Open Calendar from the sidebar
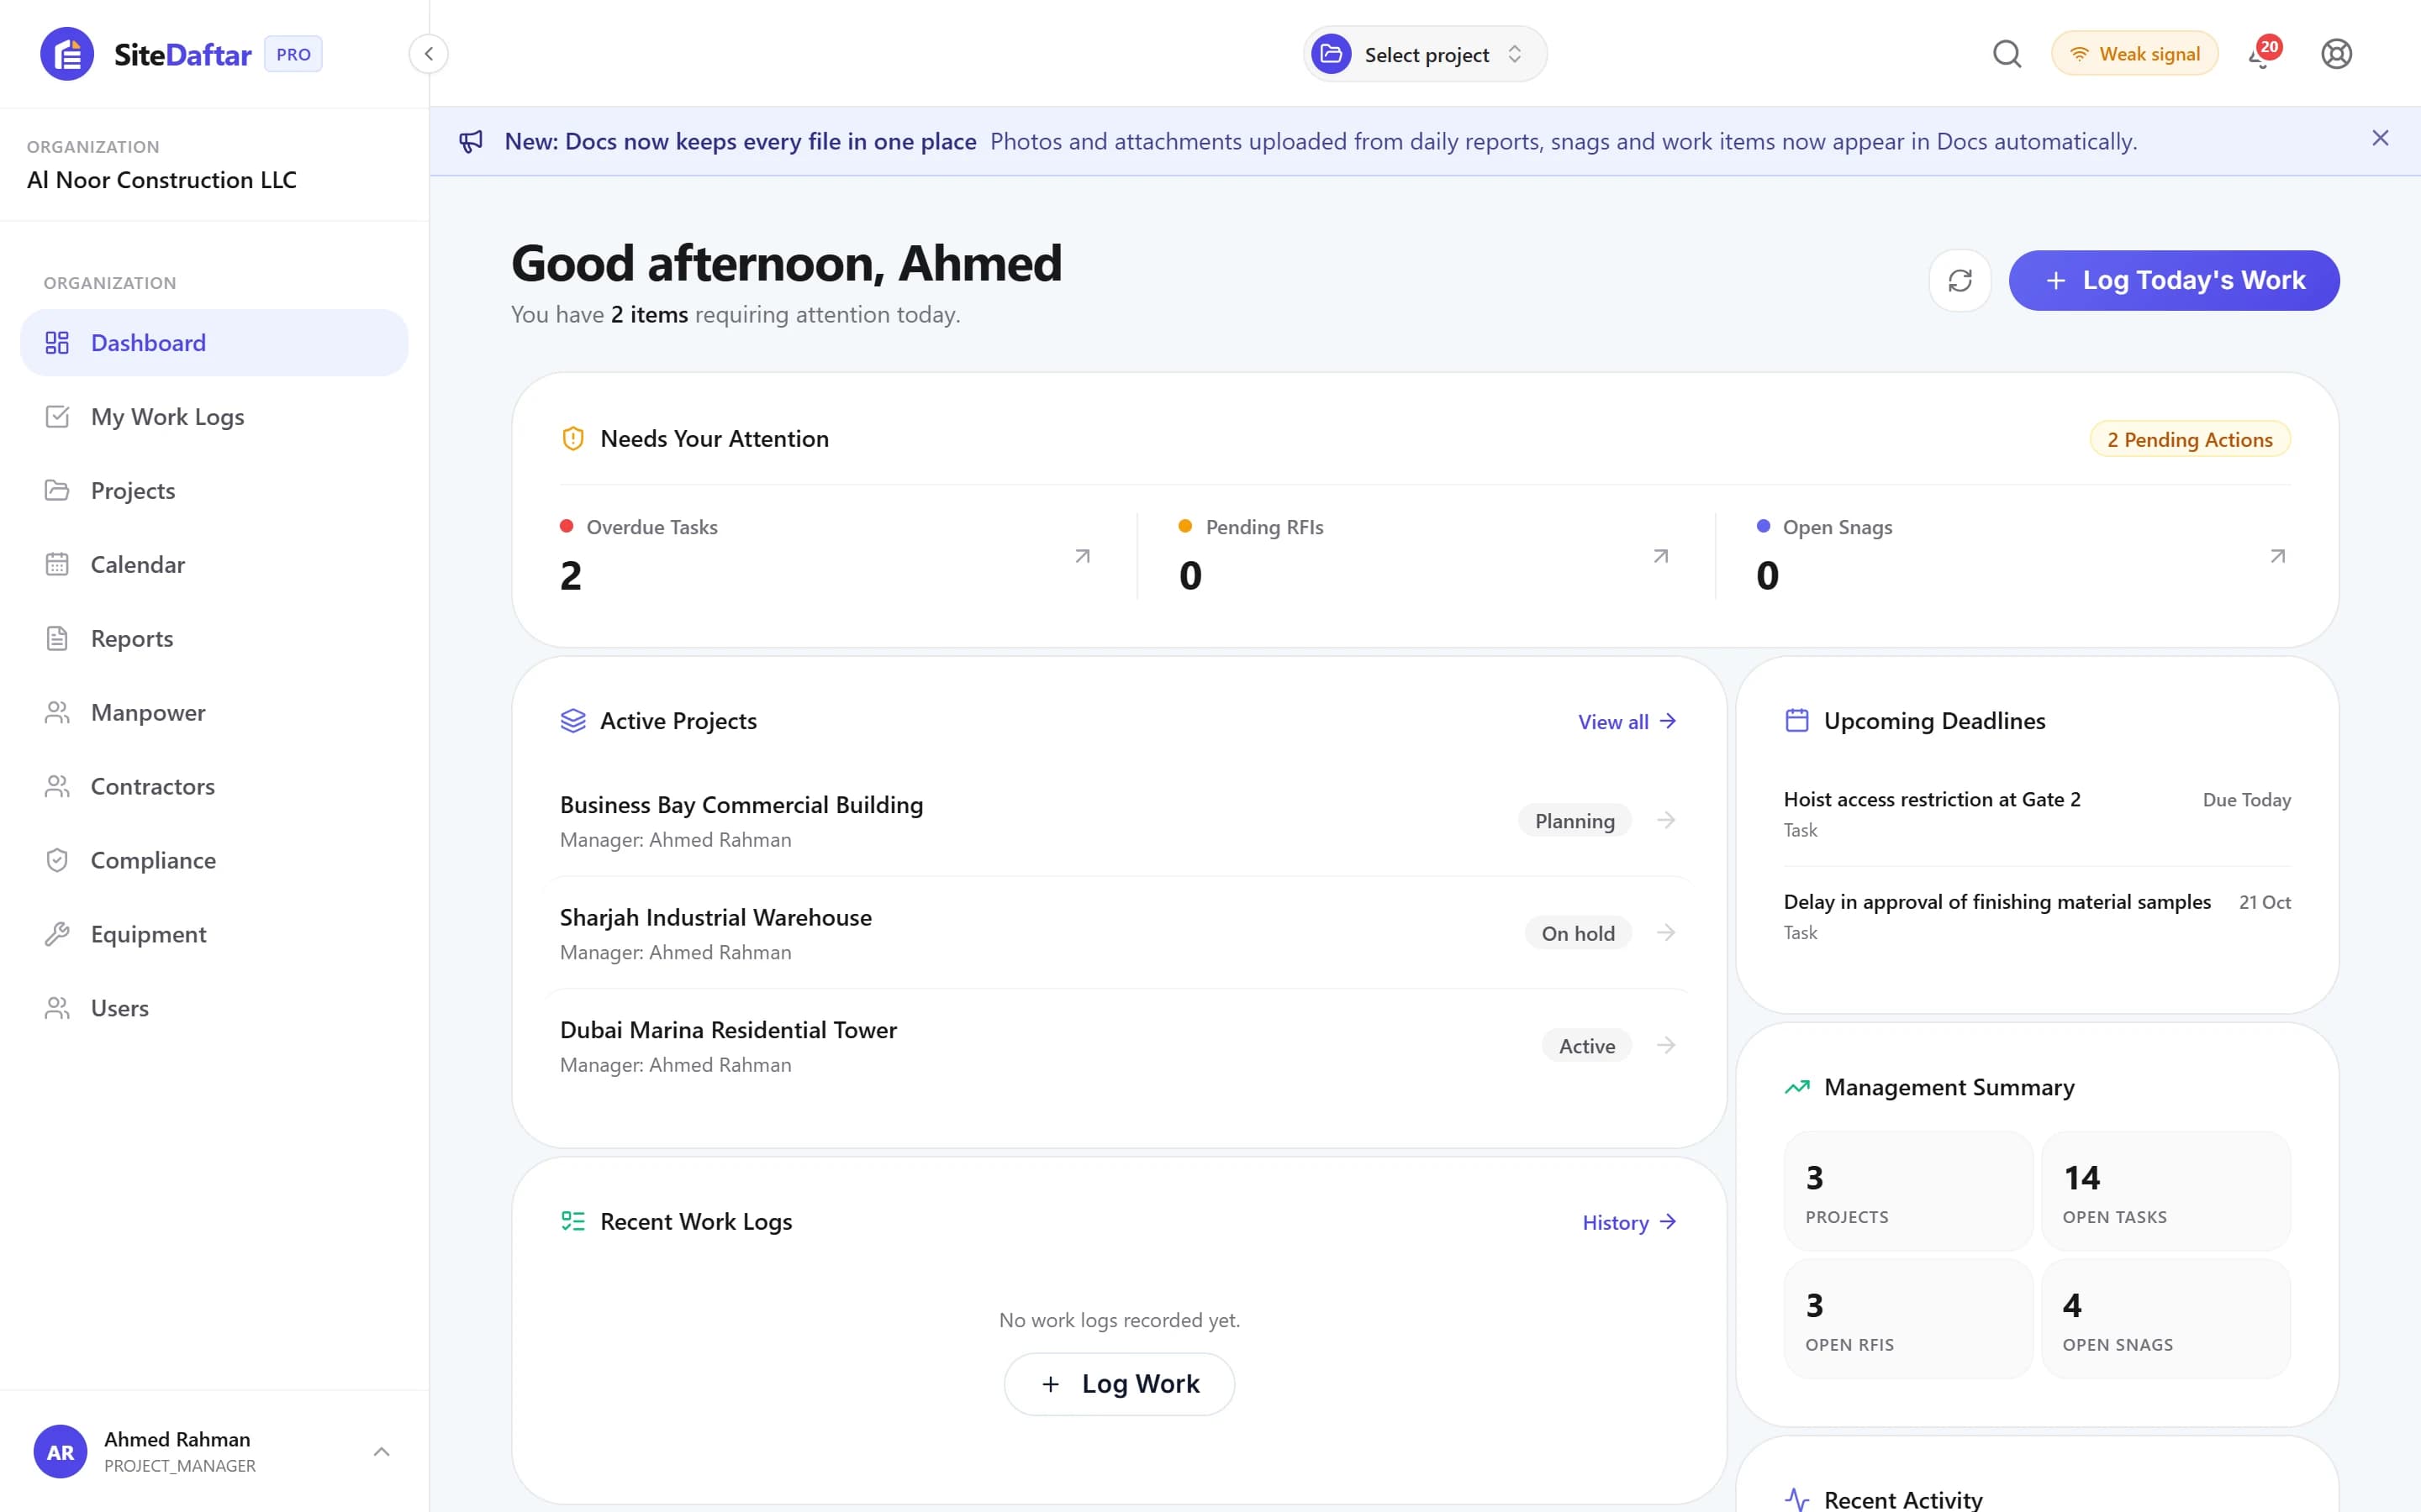This screenshot has width=2421, height=1512. click(x=214, y=565)
